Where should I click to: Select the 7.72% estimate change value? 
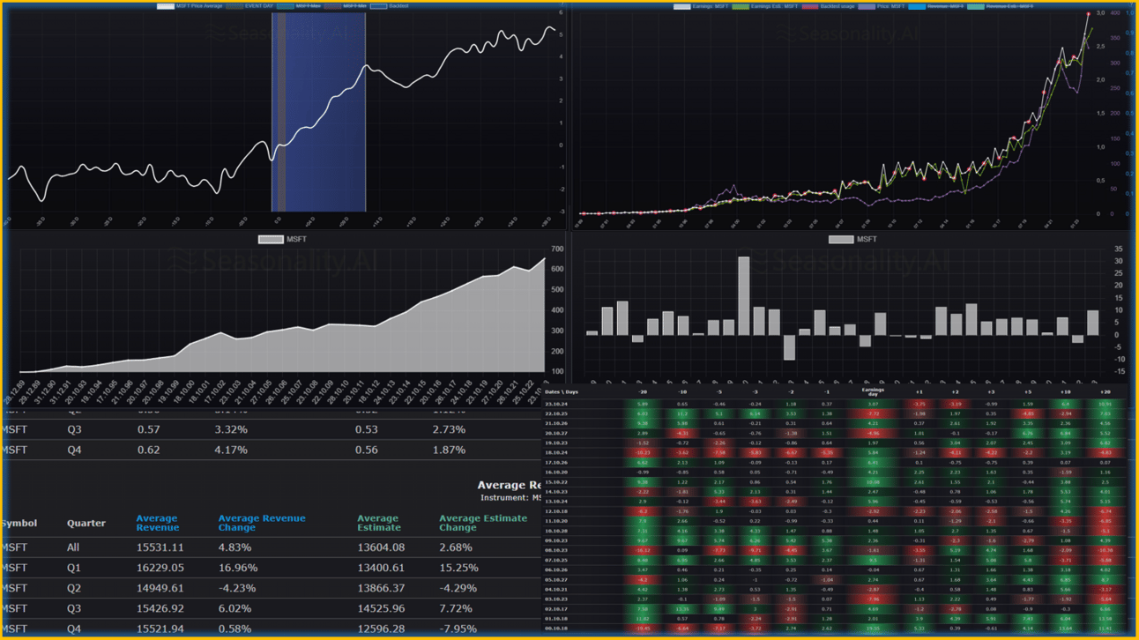tap(455, 608)
